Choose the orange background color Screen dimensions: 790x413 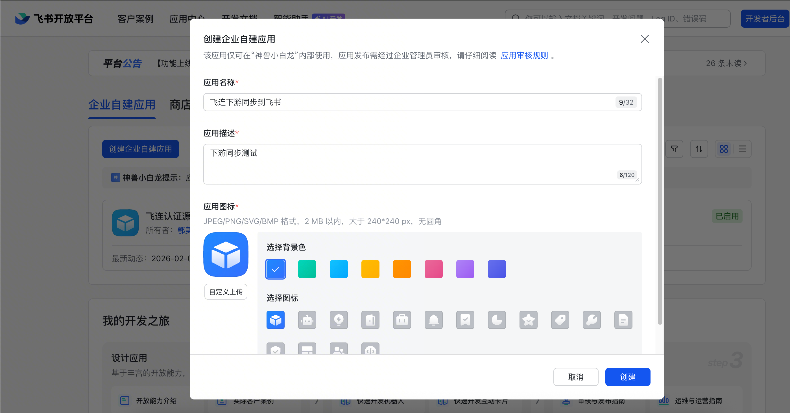pos(402,269)
